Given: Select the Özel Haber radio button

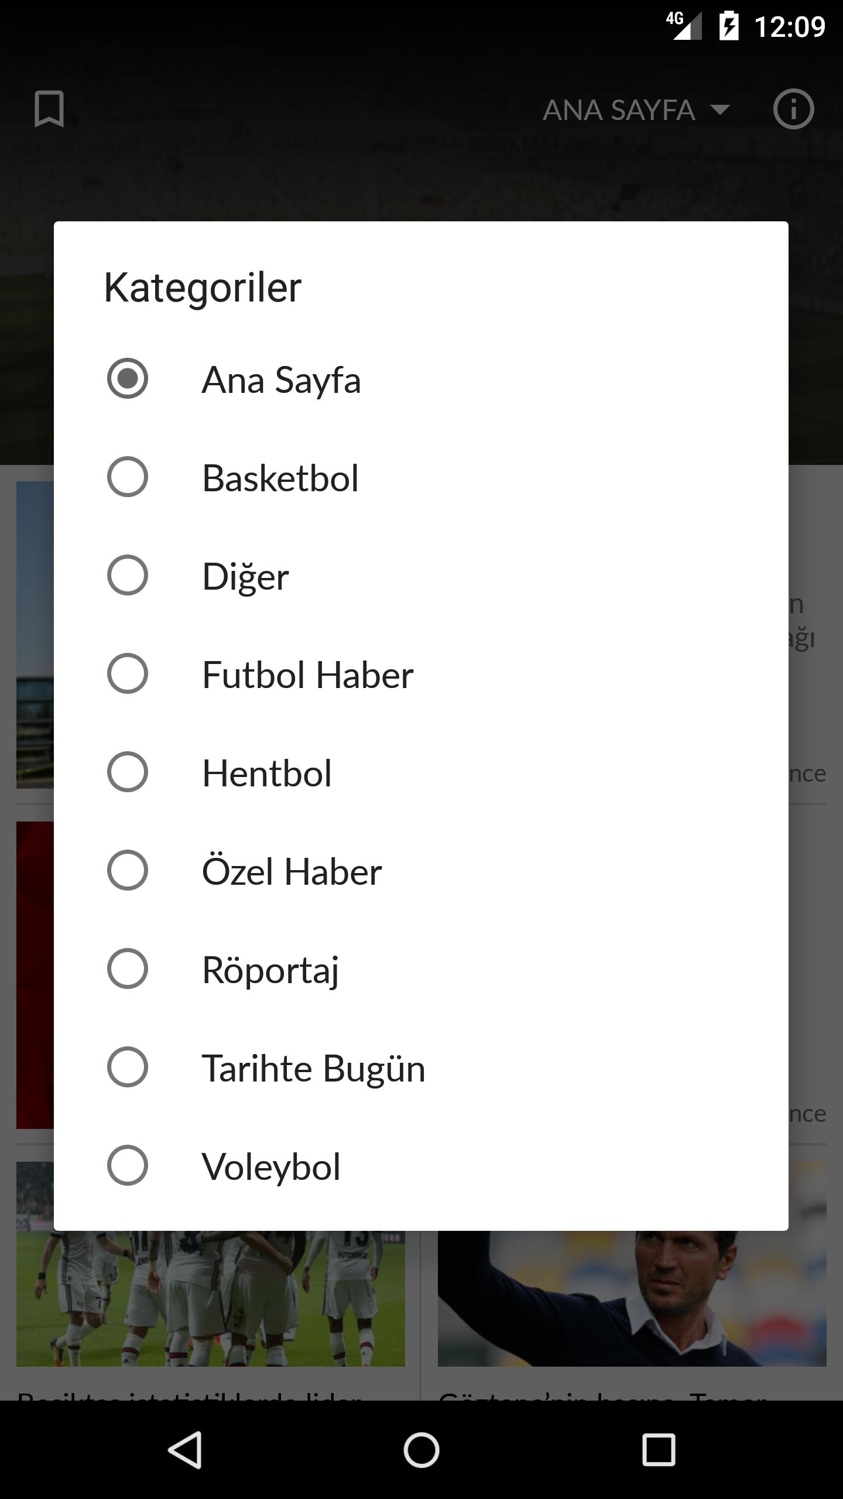Looking at the screenshot, I should (x=128, y=870).
